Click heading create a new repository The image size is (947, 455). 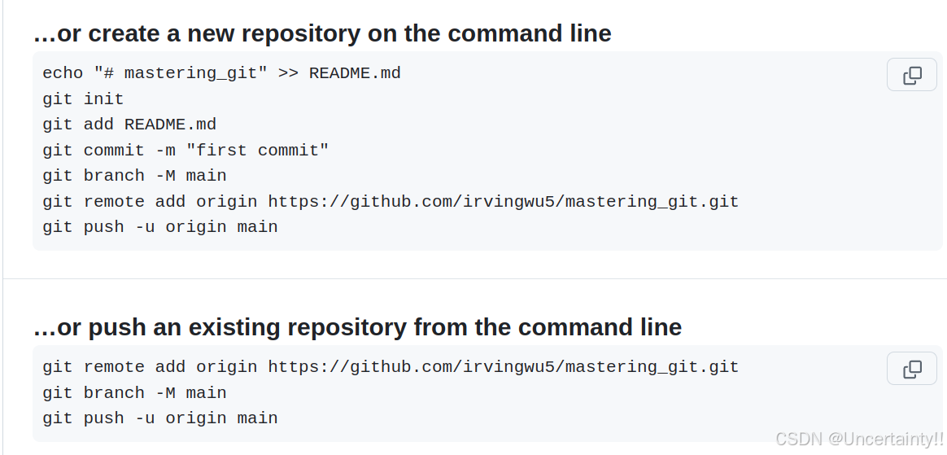322,33
